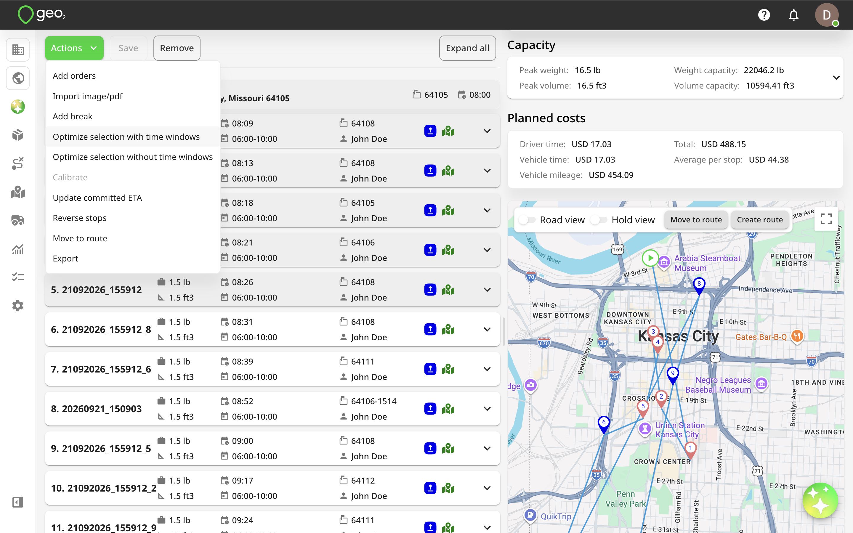The width and height of the screenshot is (853, 533).
Task: Open the package box sidebar icon
Action: click(x=18, y=135)
